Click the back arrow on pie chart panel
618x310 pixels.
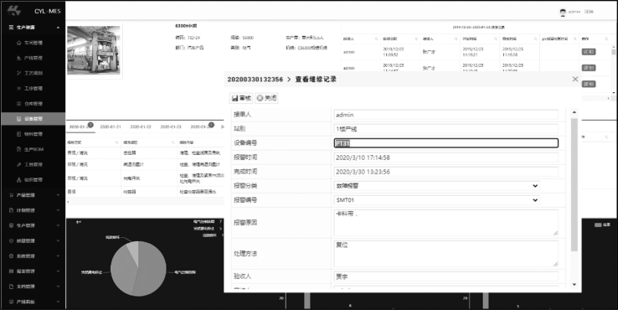point(79,222)
